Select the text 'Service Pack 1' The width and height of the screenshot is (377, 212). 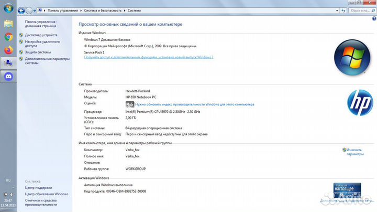tap(94, 52)
